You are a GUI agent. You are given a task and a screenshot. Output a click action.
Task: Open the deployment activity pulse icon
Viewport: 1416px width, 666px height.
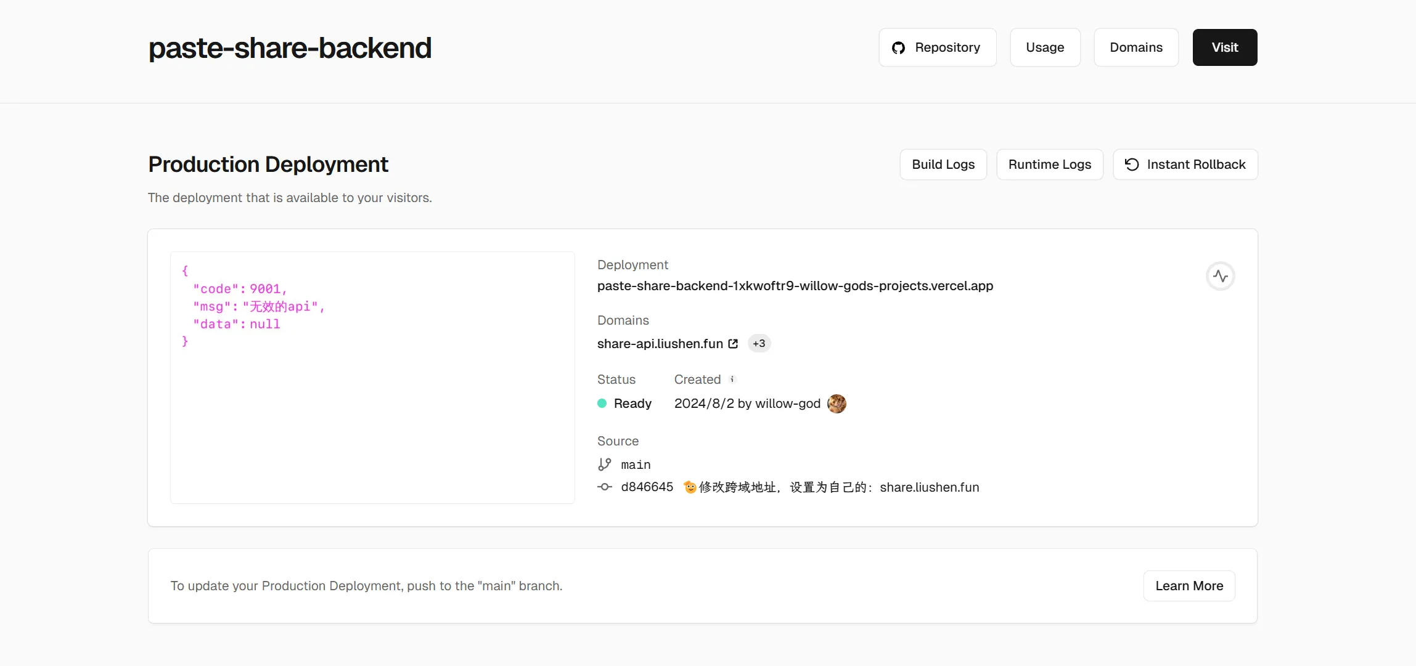point(1220,276)
